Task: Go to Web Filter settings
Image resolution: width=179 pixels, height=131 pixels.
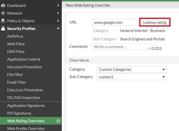Action: click(16, 44)
